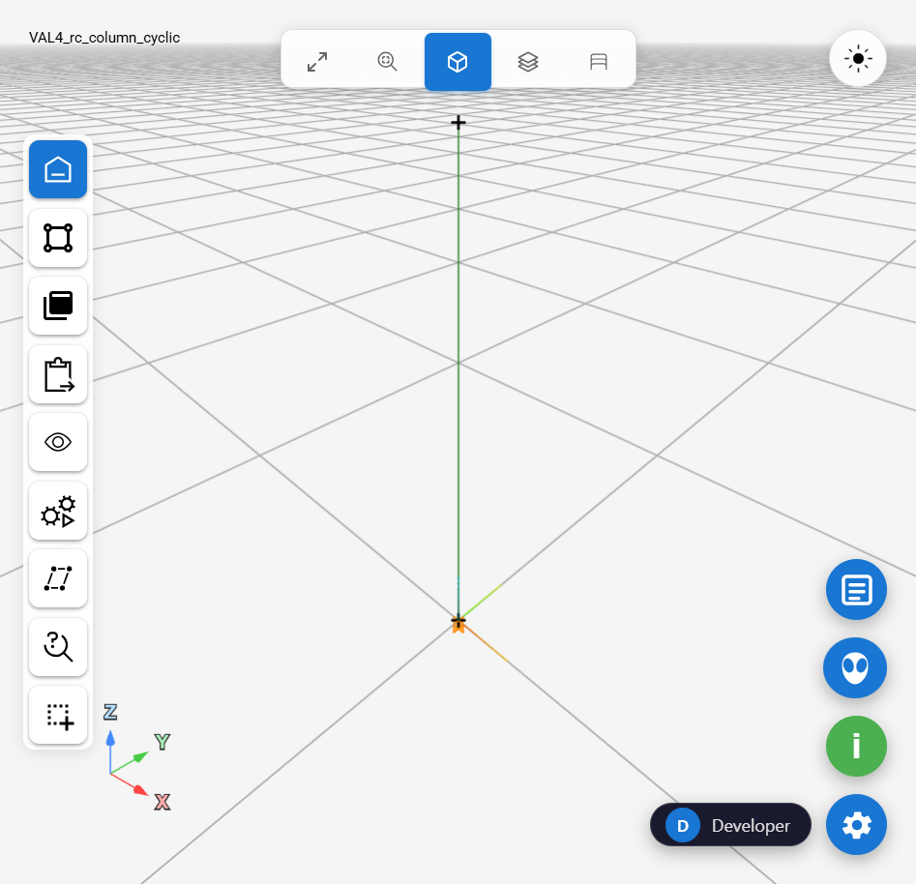
Task: Open the query magnifier with question mark
Action: pyautogui.click(x=58, y=647)
